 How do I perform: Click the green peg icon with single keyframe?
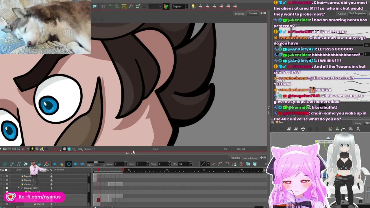[x=110, y=6]
